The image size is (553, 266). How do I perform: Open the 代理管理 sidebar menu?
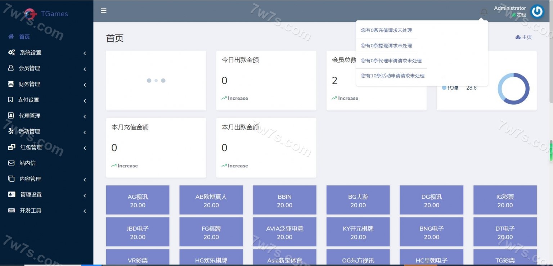tap(30, 116)
